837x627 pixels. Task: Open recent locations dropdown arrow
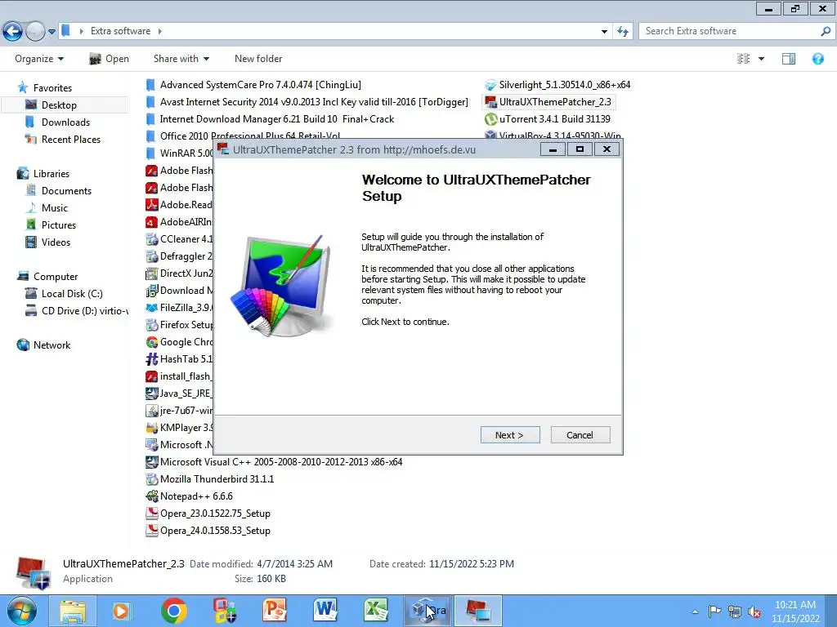51,32
